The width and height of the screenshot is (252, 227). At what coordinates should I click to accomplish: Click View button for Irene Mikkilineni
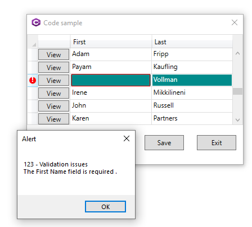(x=53, y=93)
